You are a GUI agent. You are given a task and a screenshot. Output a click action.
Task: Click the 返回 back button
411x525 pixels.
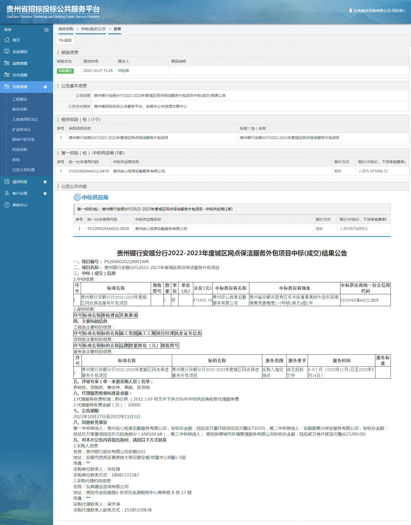click(65, 40)
